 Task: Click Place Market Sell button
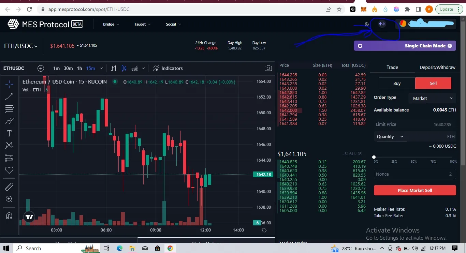pyautogui.click(x=415, y=190)
